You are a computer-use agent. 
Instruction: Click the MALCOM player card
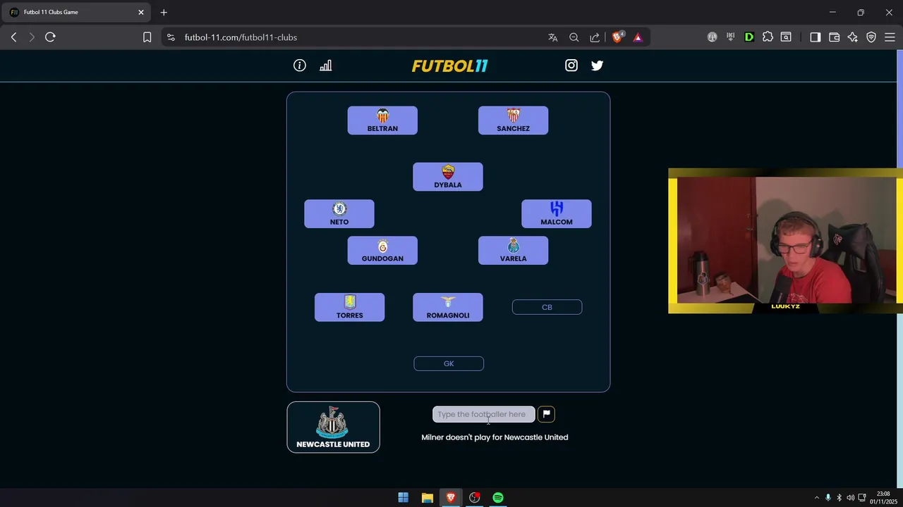coord(557,213)
